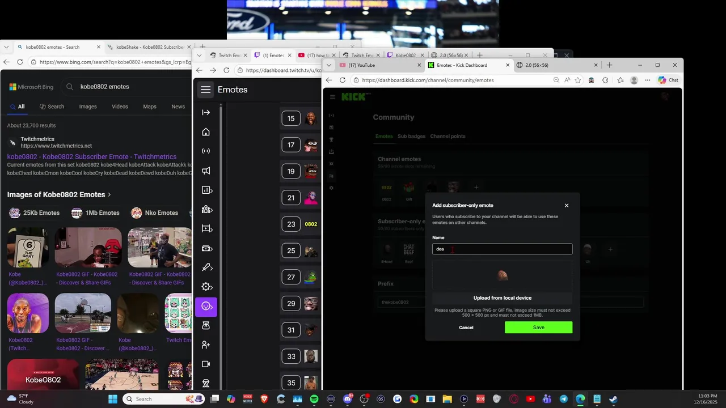The image size is (726, 408).
Task: Open Brave browser from the taskbar
Action: (265, 399)
